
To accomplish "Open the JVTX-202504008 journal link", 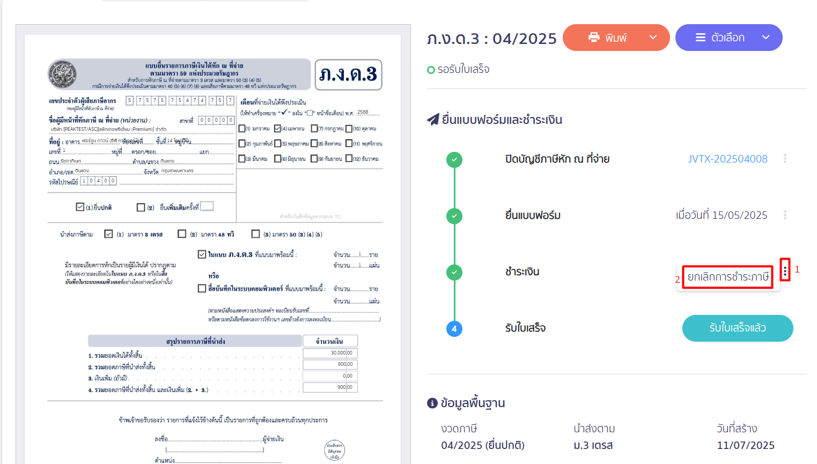I will click(727, 159).
